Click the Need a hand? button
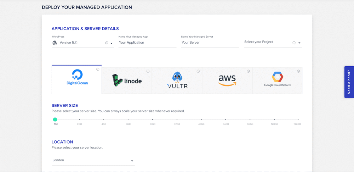354x172 pixels. click(349, 82)
